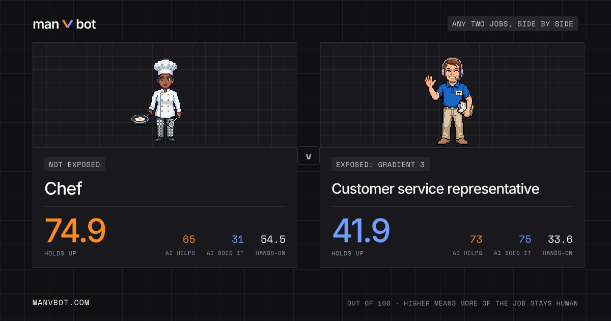Click the orange 74.9 score

coord(75,230)
